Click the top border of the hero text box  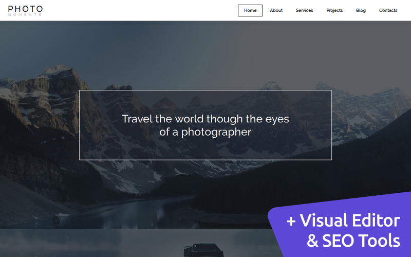pyautogui.click(x=205, y=90)
